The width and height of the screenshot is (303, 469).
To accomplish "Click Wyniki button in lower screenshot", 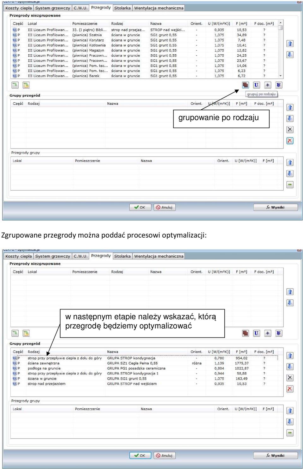I will click(276, 455).
